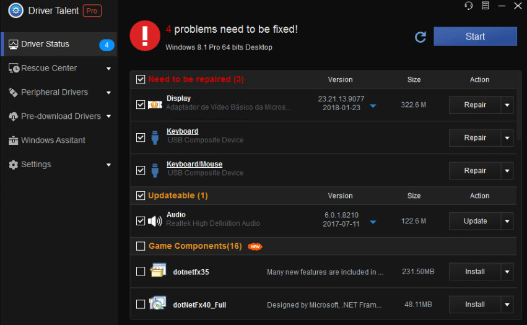
Task: Open the menu list icon in title bar
Action: 486,6
